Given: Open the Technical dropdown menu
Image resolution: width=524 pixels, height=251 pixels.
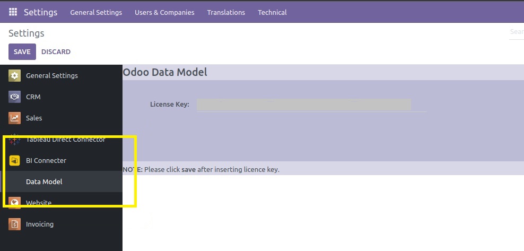Looking at the screenshot, I should [x=272, y=12].
